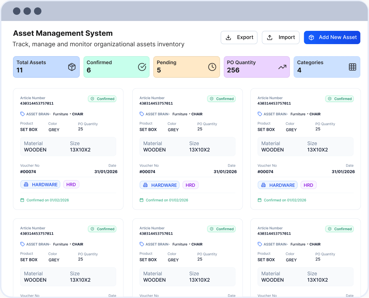Image resolution: width=369 pixels, height=298 pixels.
Task: Click the first window control dot in title bar
Action: [x=17, y=11]
